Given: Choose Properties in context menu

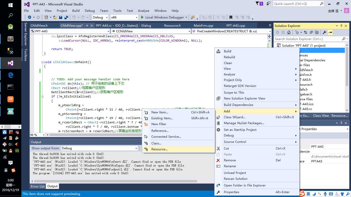Looking at the screenshot, I should (x=257, y=192).
